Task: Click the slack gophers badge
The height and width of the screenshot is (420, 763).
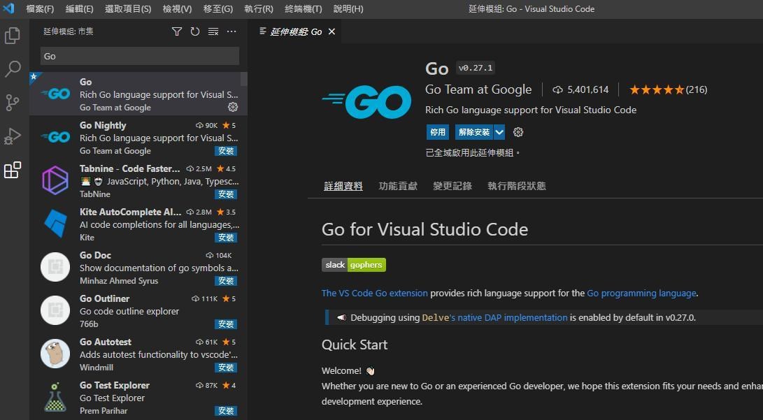Action: (x=354, y=265)
